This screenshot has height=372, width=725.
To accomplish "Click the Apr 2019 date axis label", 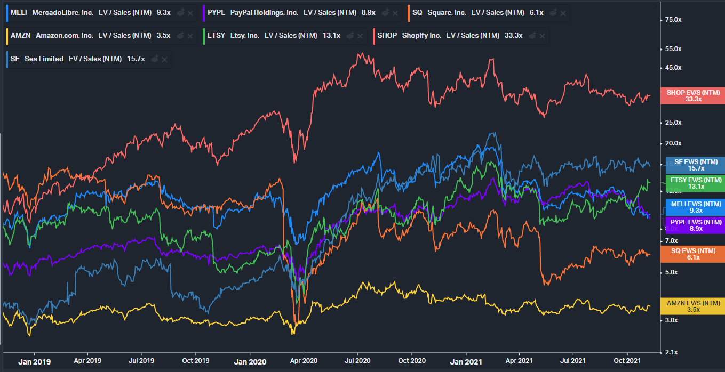I will pos(87,361).
